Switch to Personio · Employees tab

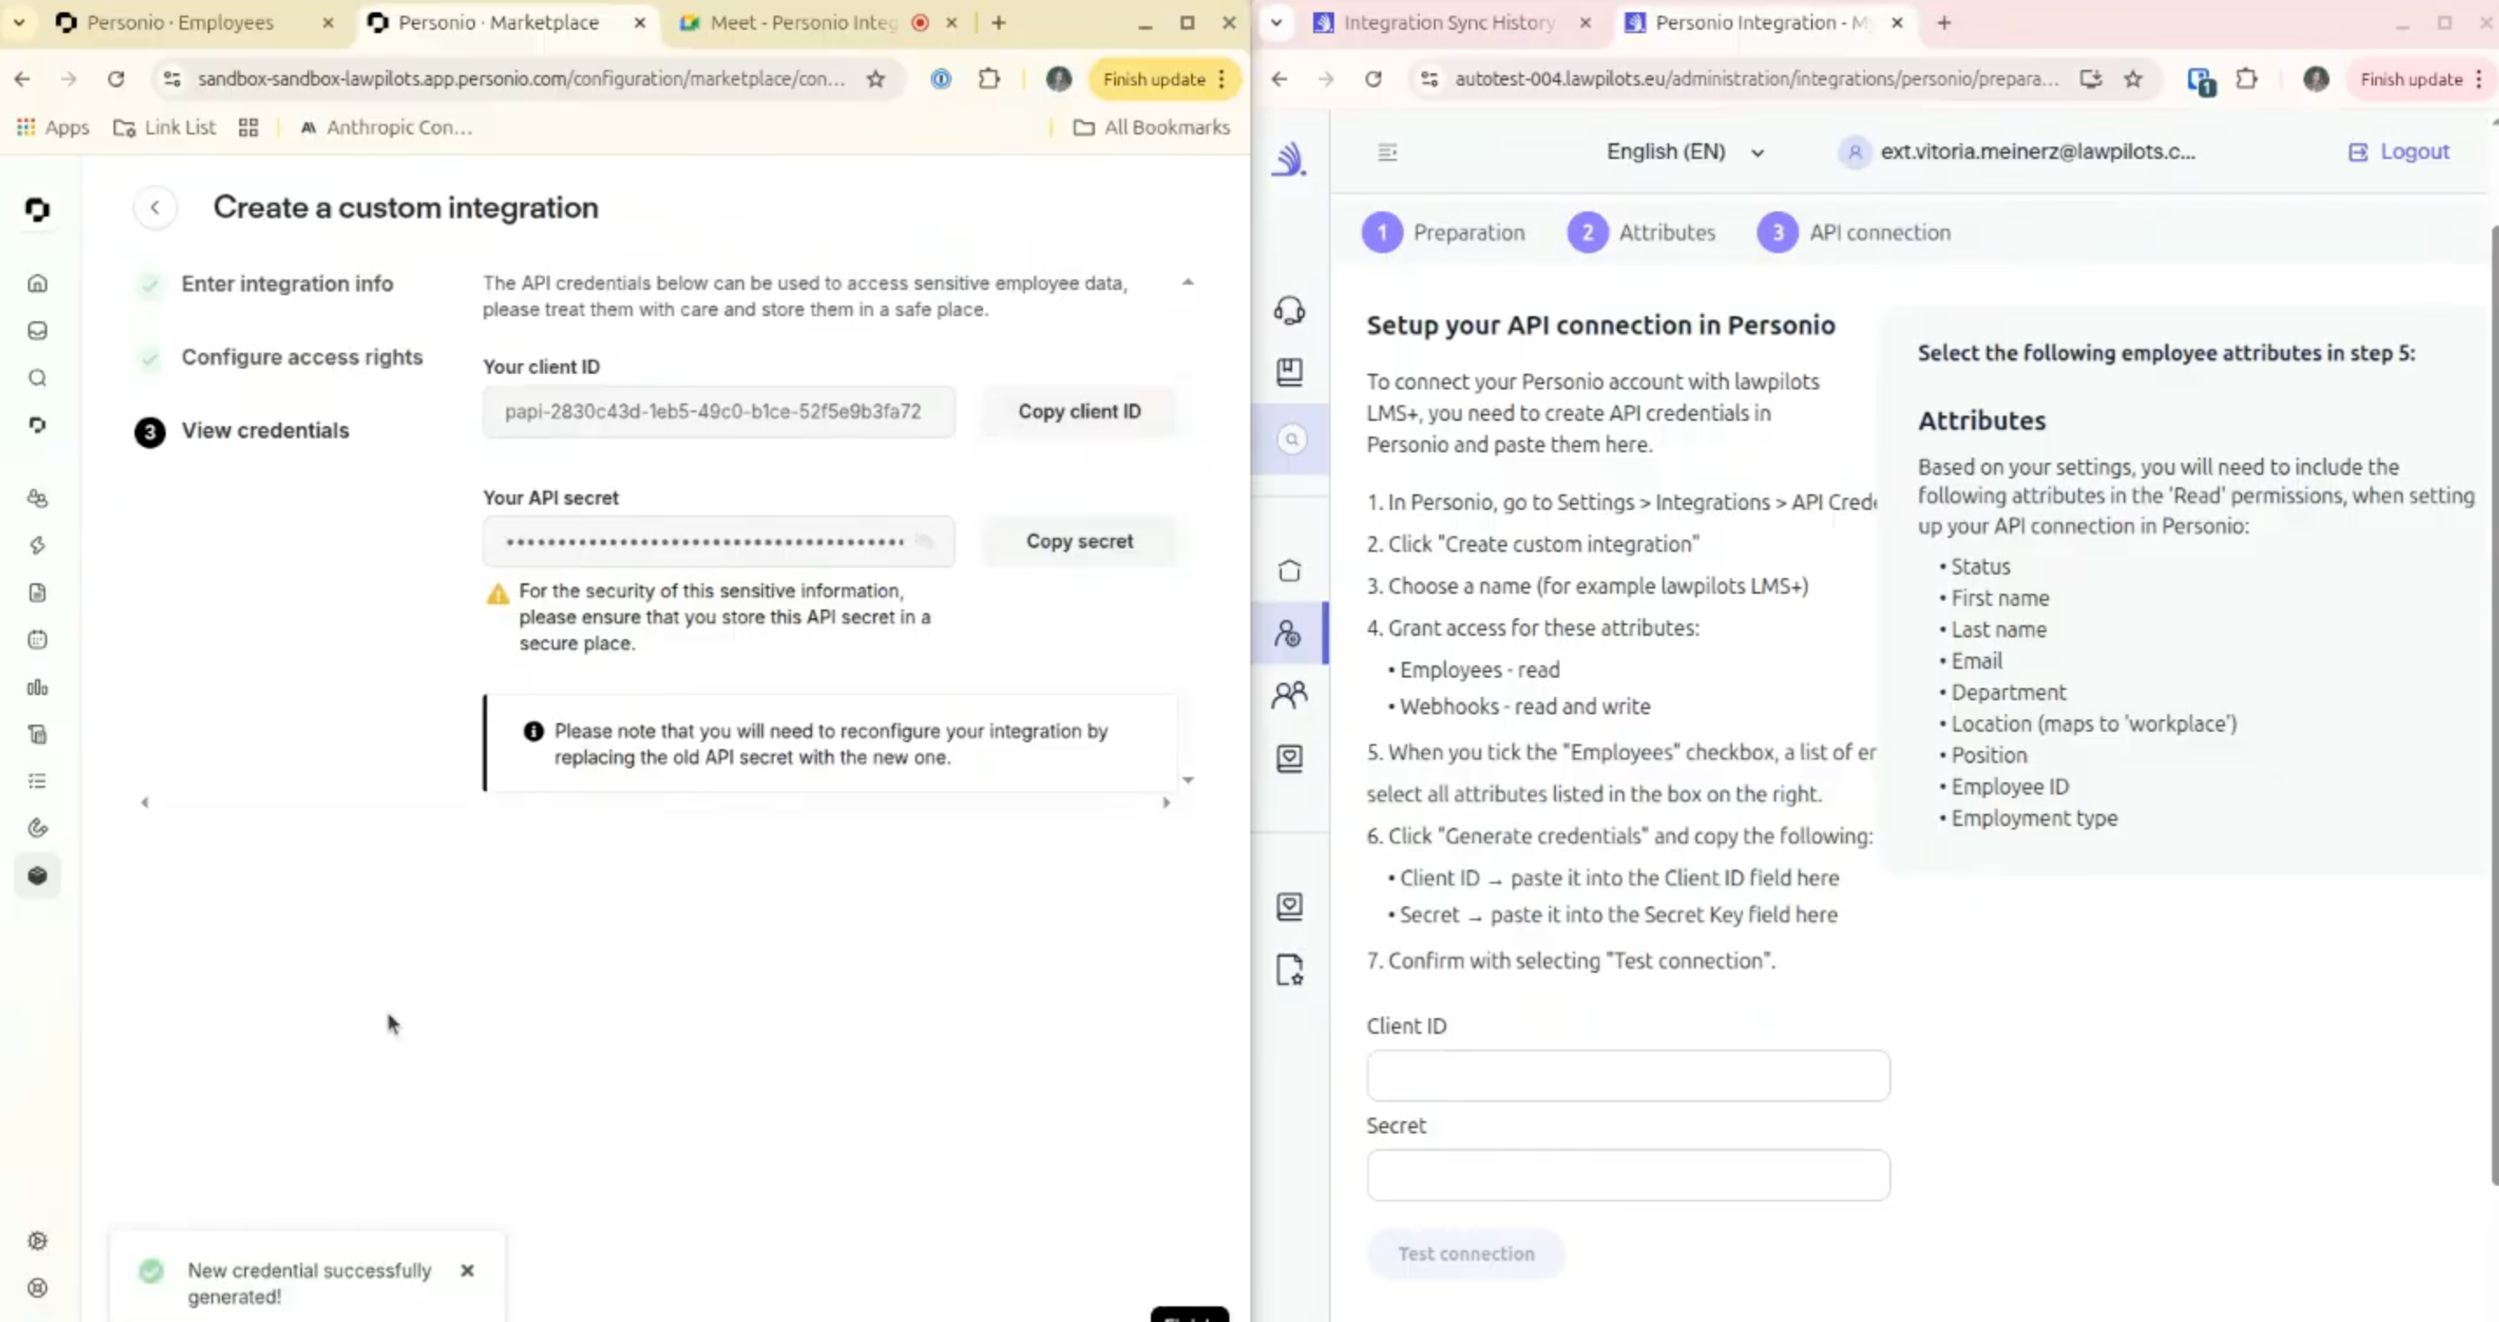(x=181, y=23)
